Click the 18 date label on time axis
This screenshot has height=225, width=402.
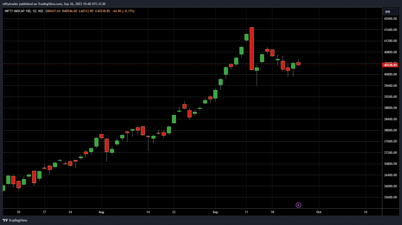click(272, 212)
